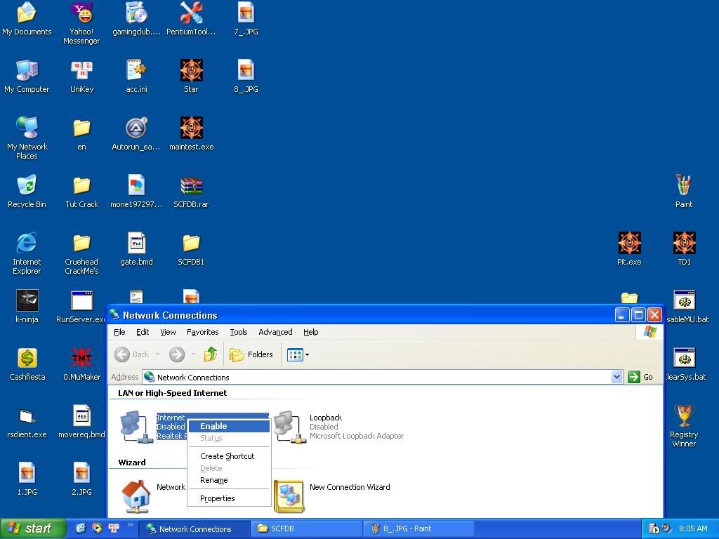Click the system tray clock
The width and height of the screenshot is (719, 539).
click(x=693, y=528)
